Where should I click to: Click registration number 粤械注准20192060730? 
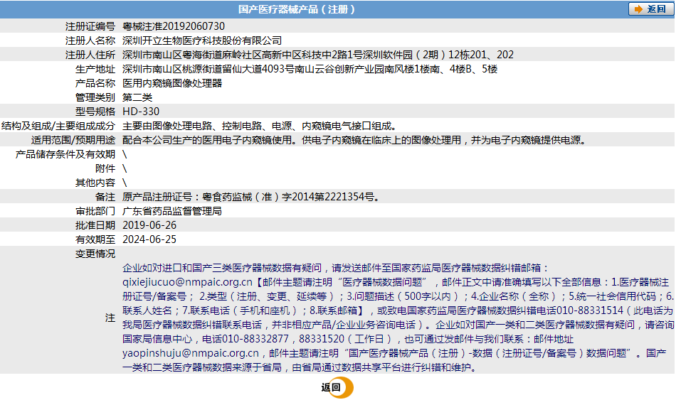tap(174, 26)
